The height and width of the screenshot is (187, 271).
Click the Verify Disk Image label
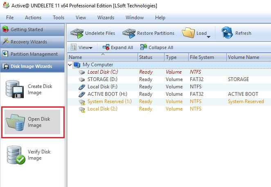[39, 155]
